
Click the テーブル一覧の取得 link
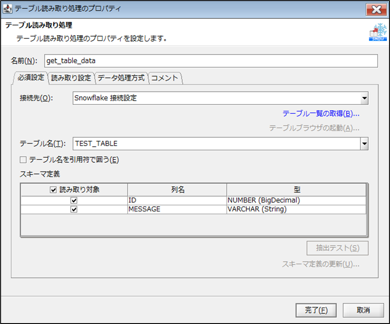point(321,114)
